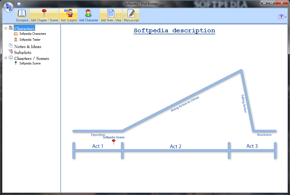The height and width of the screenshot is (195, 290).
Task: Select the Softpedia Tester character
Action: point(30,40)
